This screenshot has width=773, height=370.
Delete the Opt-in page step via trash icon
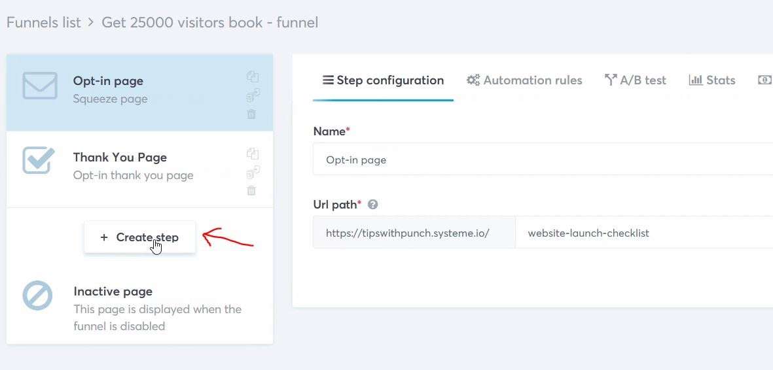[251, 114]
